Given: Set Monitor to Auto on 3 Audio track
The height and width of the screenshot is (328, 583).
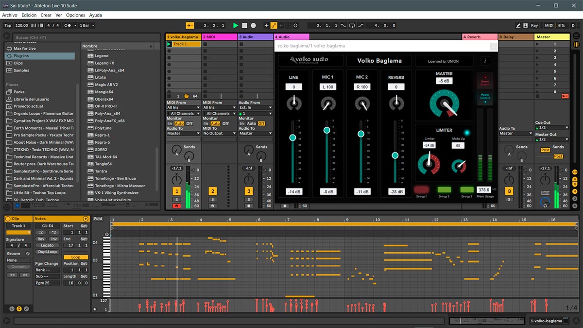Looking at the screenshot, I should tap(251, 123).
